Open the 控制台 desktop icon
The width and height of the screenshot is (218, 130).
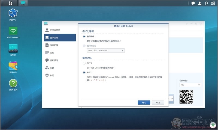click(13, 50)
